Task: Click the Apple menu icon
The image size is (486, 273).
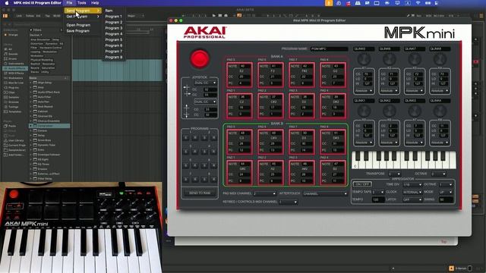Action: click(7, 3)
